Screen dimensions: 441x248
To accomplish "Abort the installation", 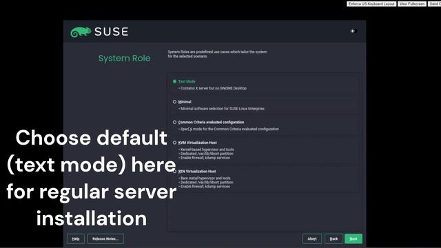I will 312,239.
